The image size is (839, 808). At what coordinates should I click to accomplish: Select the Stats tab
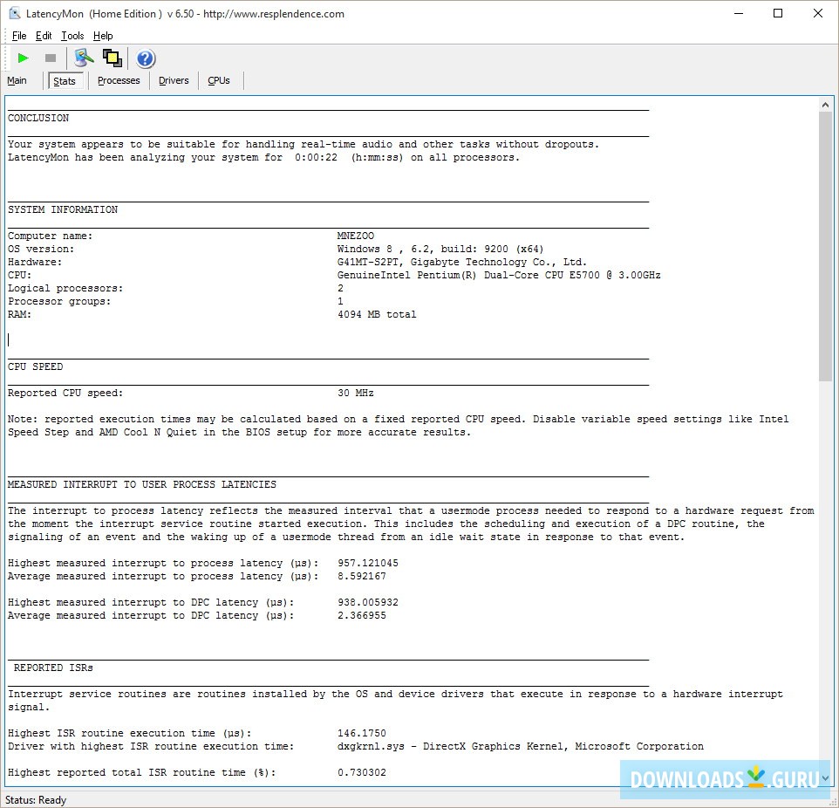point(65,81)
